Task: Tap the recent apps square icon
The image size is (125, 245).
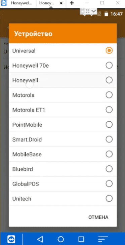Action: (81, 239)
